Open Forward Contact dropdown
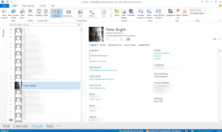222x132 pixels. [140, 14]
